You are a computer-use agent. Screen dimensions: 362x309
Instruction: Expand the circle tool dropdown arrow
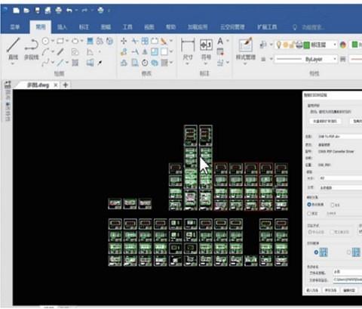click(x=53, y=41)
